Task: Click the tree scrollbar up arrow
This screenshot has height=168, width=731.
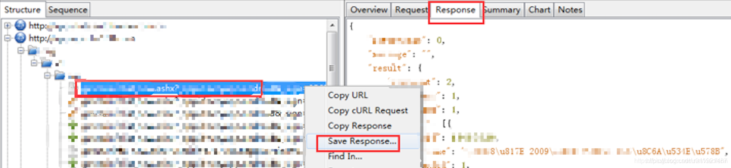Action: click(332, 26)
